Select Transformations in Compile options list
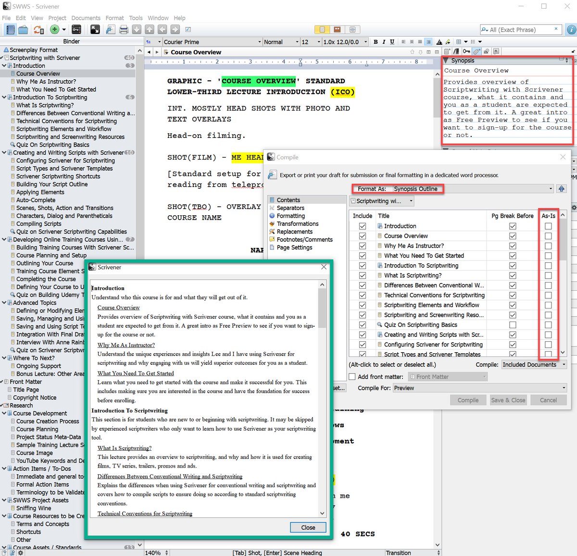Image resolution: width=577 pixels, height=556 pixels. click(x=298, y=224)
